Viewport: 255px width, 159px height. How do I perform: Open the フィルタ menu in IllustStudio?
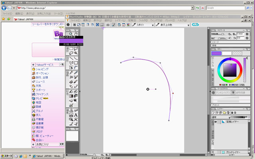click(143, 20)
